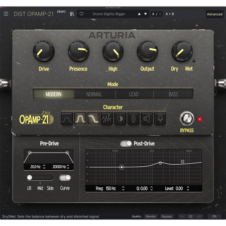Adjust the Level 0.00 stepper arrows
226x226 pixels.
[188, 188]
